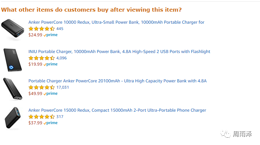
Task: Click Prime badge next to $37.99 price
Action: pyautogui.click(x=51, y=123)
